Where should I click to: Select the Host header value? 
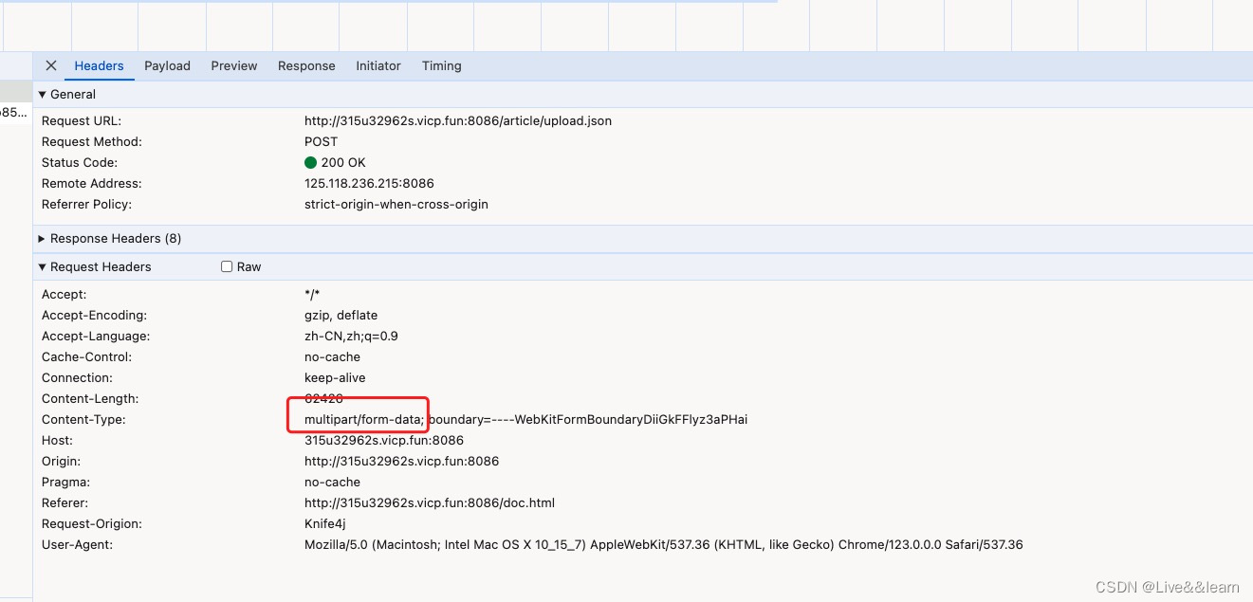pyautogui.click(x=384, y=440)
